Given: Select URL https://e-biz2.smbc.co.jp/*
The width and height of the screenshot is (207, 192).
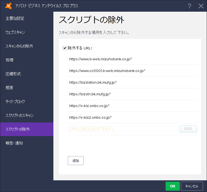Looking at the screenshot, I should pos(133,118).
